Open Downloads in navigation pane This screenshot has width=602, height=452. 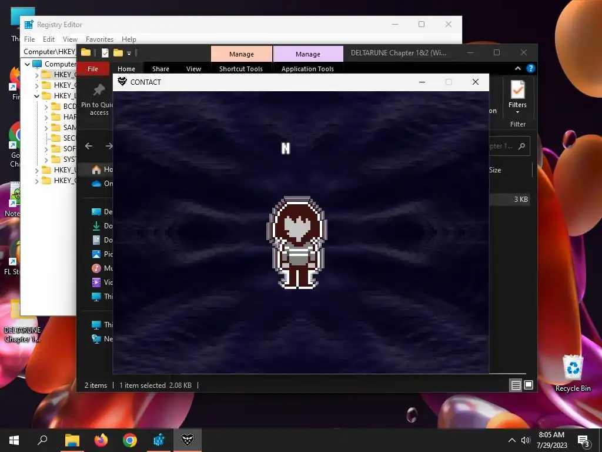tap(102, 226)
